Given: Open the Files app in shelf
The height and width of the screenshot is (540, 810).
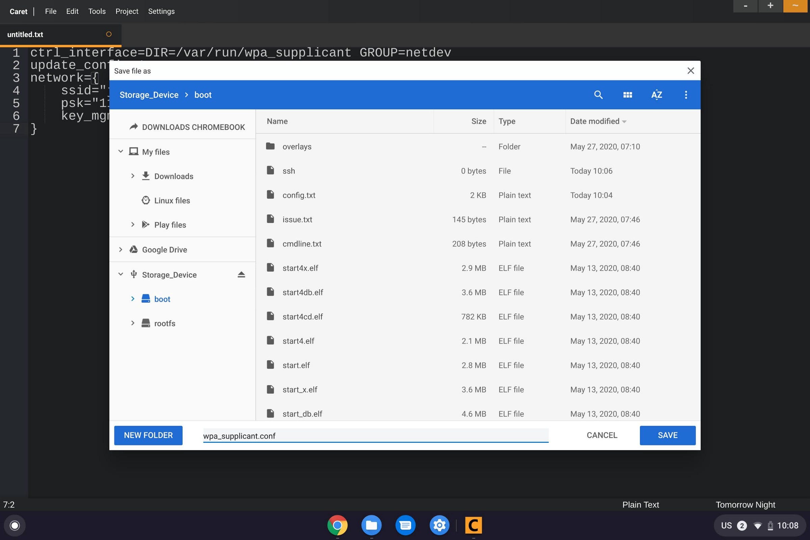Looking at the screenshot, I should click(x=371, y=525).
